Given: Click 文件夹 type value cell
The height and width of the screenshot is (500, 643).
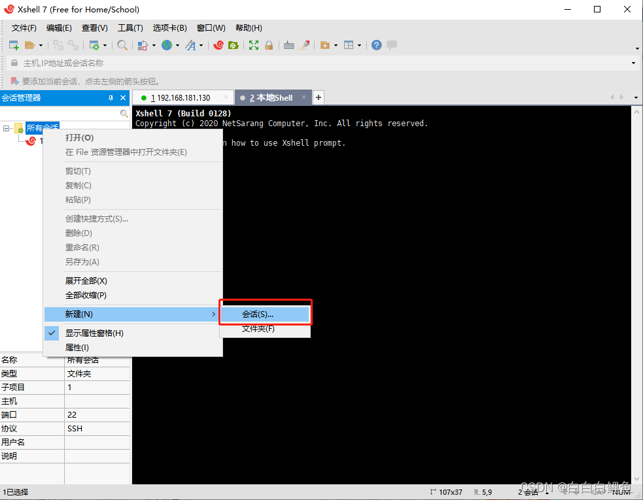Looking at the screenshot, I should point(97,374).
